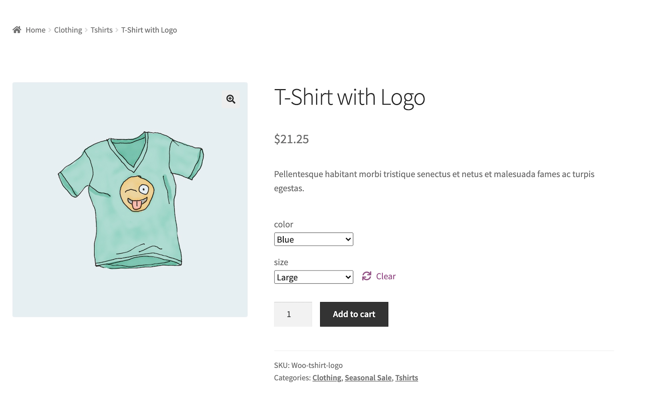This screenshot has height=415, width=657.
Task: Click the chevron separator right after Home
Action: [50, 30]
